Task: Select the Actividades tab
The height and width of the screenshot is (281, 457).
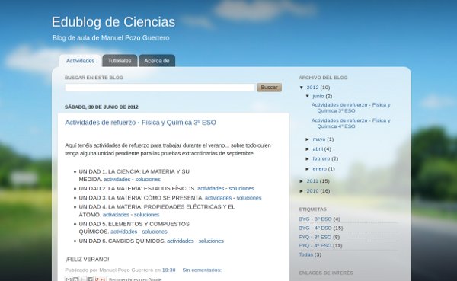Action: pos(80,61)
